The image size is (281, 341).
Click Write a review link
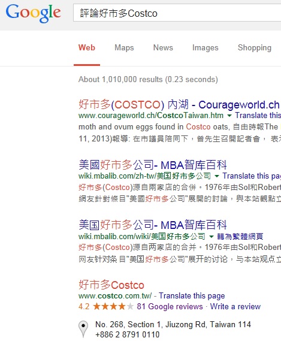pos(235,306)
